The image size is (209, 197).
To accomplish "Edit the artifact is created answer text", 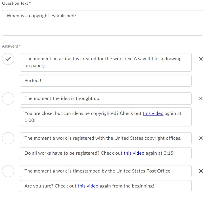I will [106, 62].
